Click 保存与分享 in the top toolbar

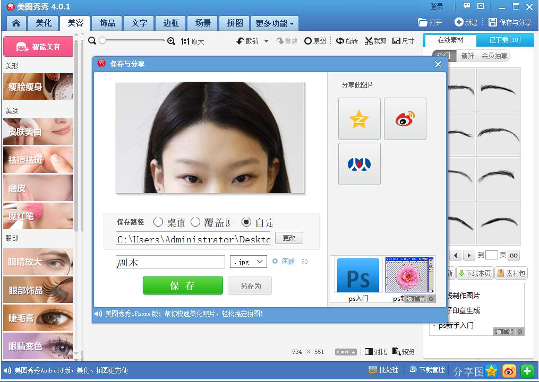point(510,22)
